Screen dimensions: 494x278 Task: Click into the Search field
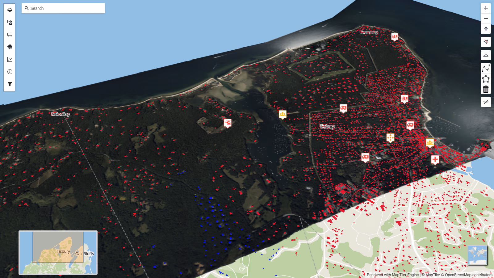pos(63,8)
